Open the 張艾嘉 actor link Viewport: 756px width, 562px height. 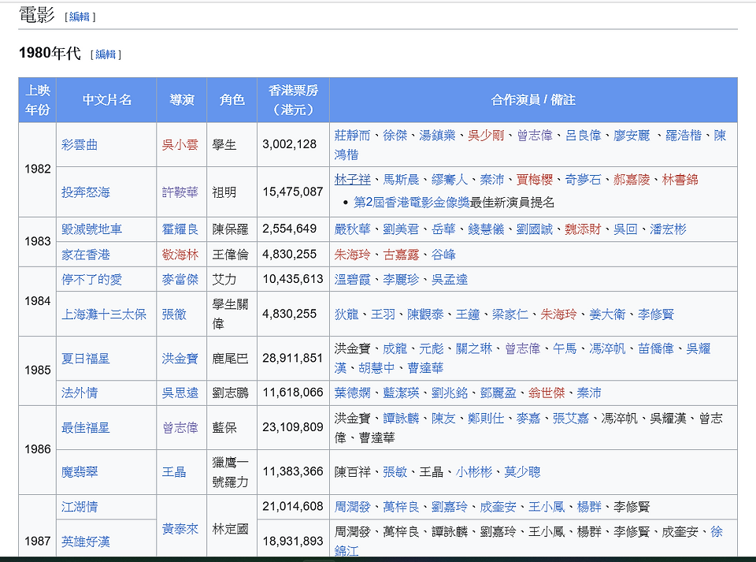[571, 418]
